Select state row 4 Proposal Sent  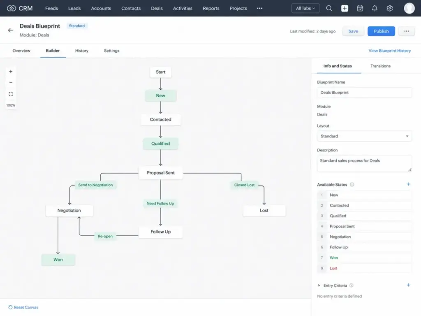(364, 226)
